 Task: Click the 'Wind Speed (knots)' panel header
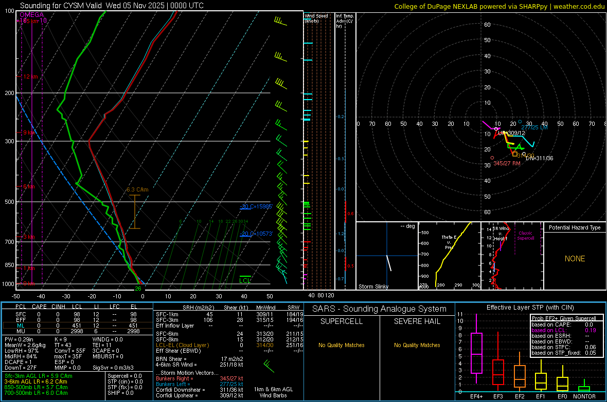point(316,18)
